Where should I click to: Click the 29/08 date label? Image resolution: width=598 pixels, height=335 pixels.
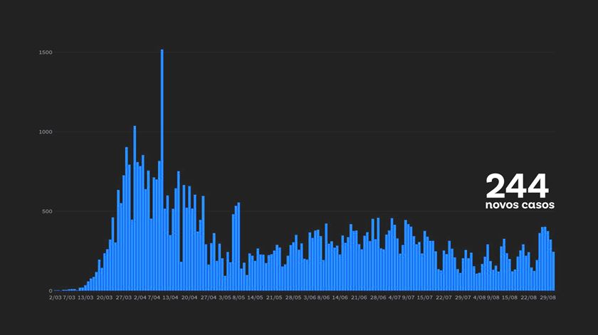tap(547, 297)
